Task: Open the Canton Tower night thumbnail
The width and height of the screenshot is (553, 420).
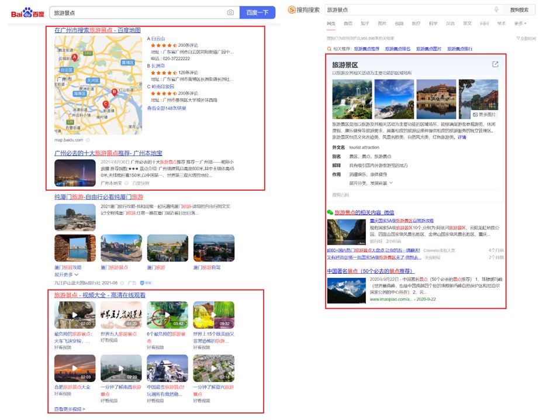Action: coord(75,173)
